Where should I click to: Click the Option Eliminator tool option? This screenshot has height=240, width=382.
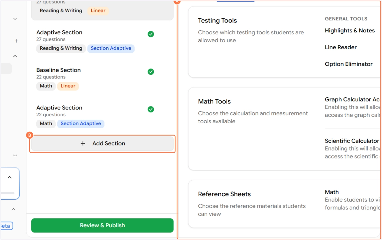[349, 64]
